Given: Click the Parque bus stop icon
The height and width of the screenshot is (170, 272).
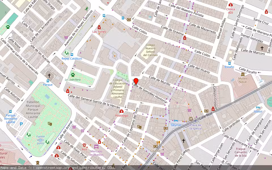Looking at the screenshot, I should [x=48, y=81].
